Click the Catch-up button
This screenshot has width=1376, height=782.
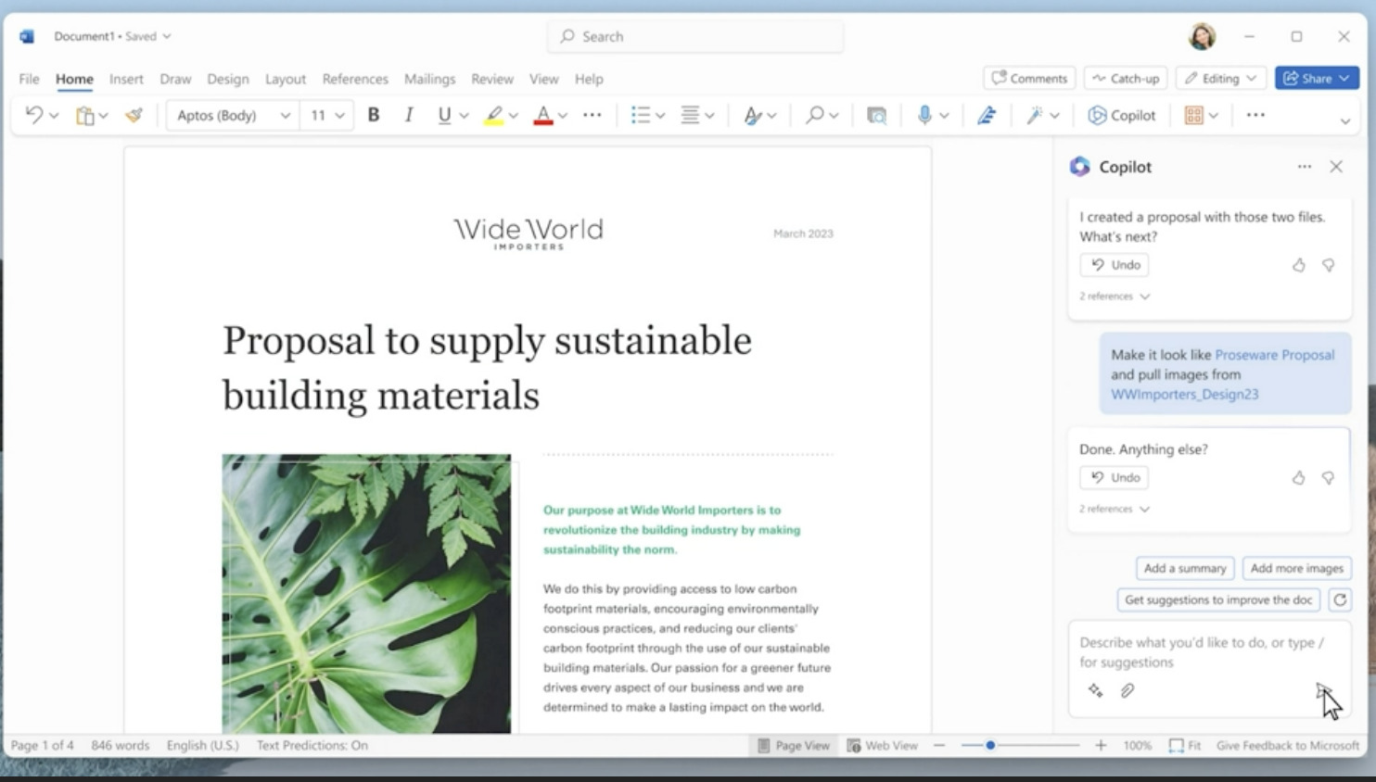click(1126, 78)
